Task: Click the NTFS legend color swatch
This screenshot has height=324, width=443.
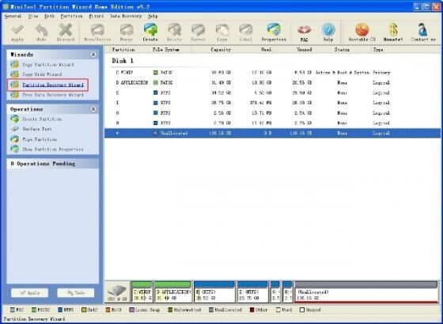Action: (60, 310)
